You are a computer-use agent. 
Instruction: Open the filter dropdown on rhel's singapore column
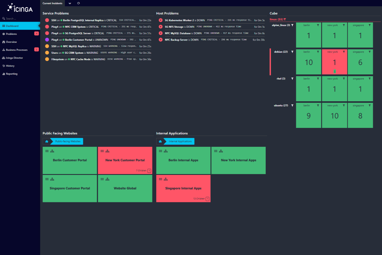pyautogui.click(x=370, y=79)
